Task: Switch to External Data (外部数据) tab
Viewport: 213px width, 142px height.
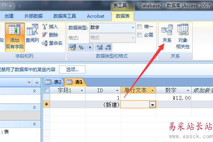Action: click(x=33, y=16)
